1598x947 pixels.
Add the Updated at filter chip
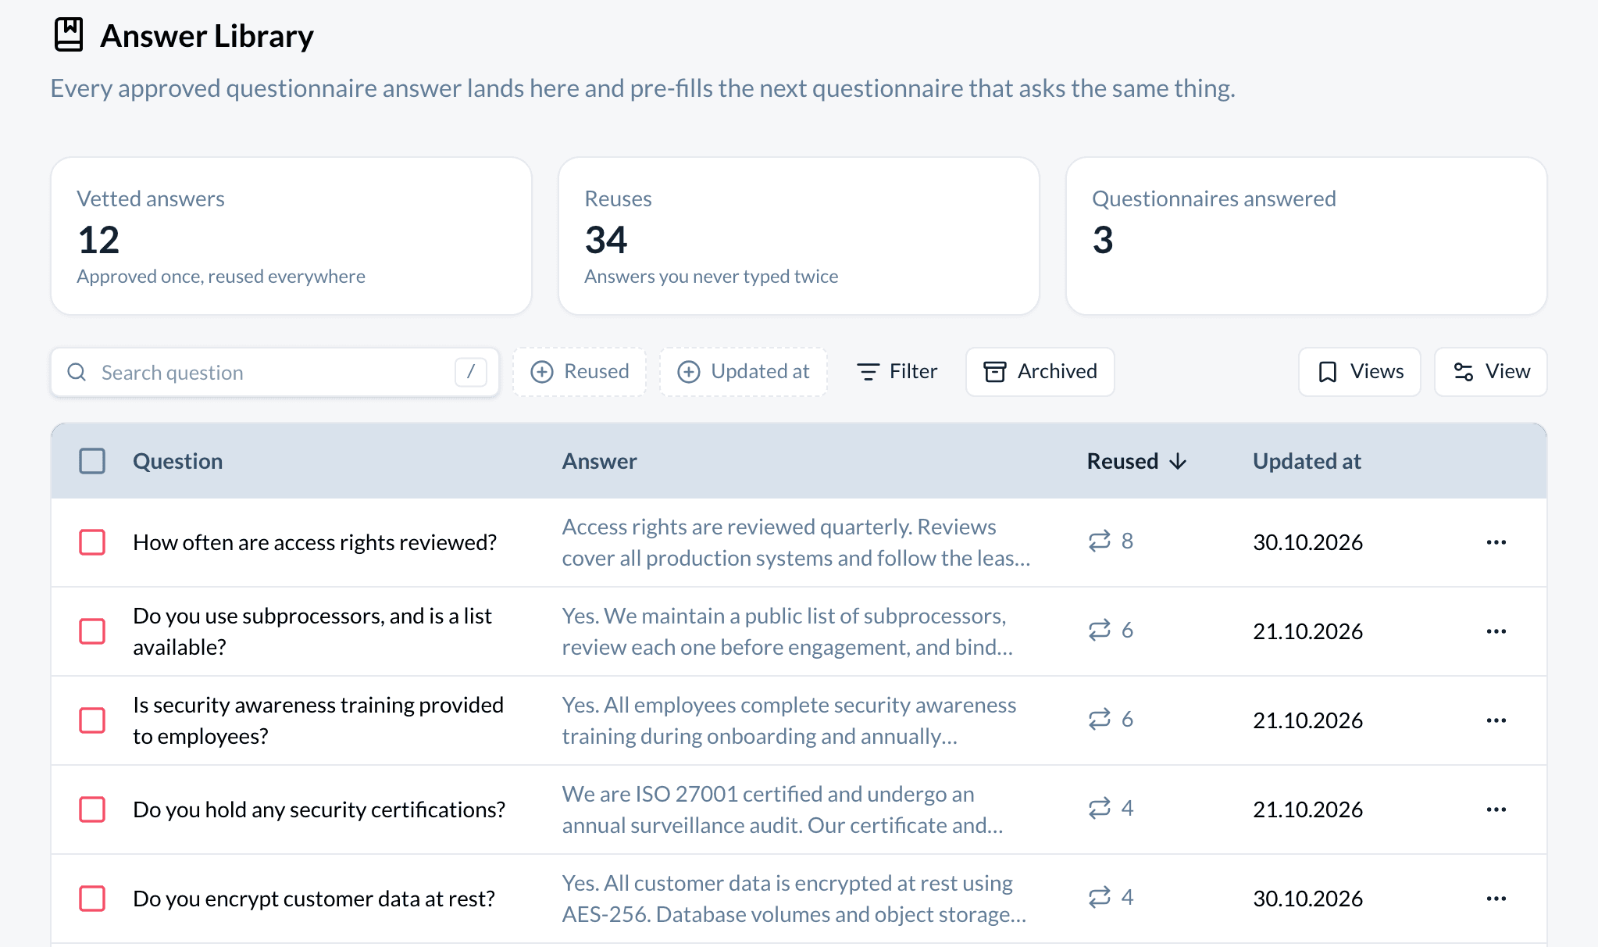coord(744,372)
